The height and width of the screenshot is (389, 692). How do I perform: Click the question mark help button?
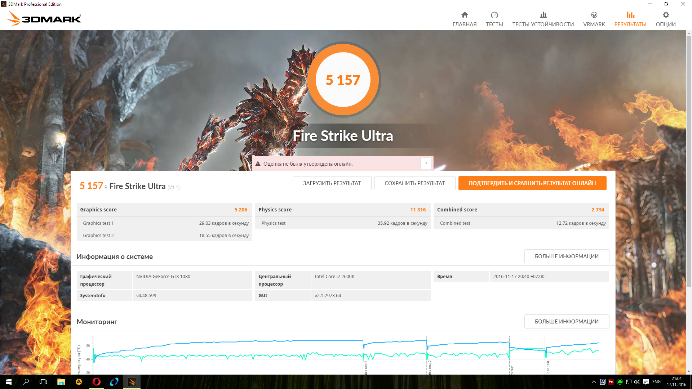coord(426,164)
